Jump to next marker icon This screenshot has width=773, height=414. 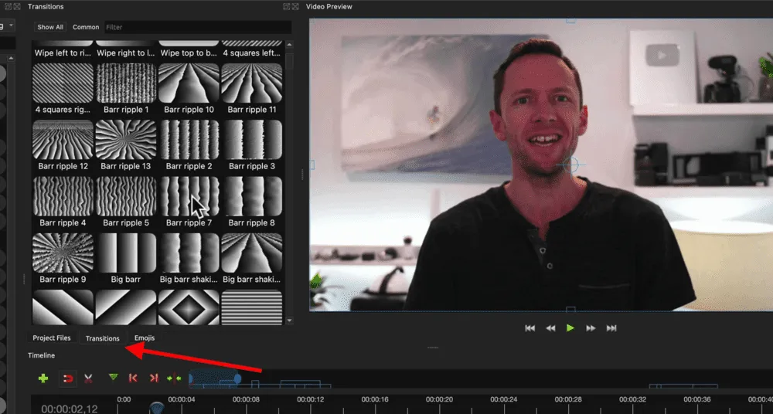(x=154, y=378)
